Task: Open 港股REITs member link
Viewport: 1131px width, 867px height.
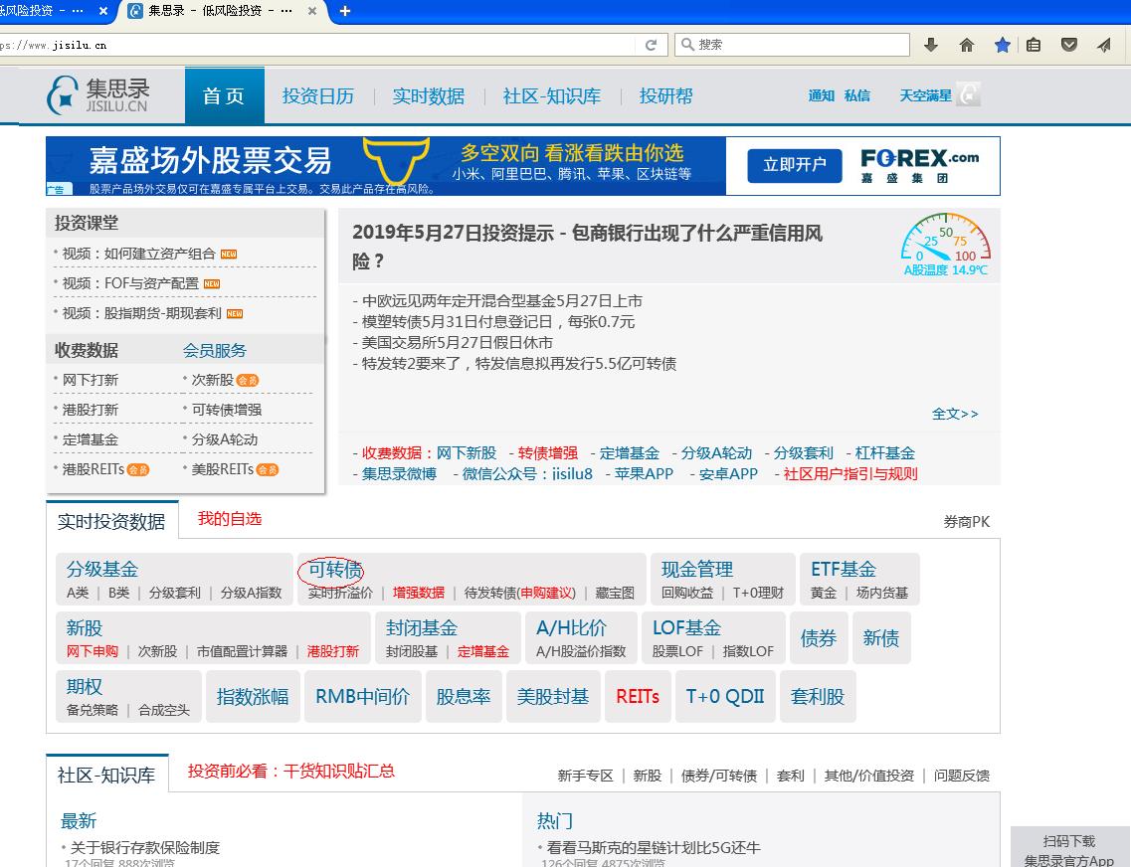Action: (x=94, y=469)
